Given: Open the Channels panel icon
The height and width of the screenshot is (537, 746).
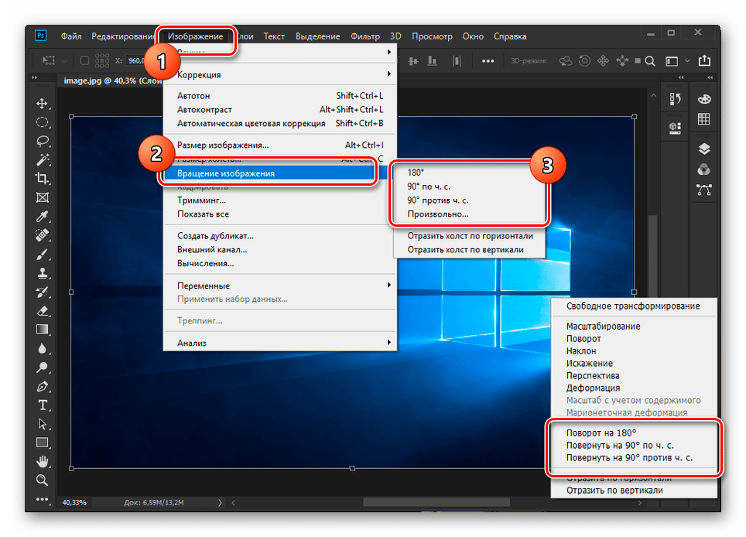Looking at the screenshot, I should [x=704, y=169].
